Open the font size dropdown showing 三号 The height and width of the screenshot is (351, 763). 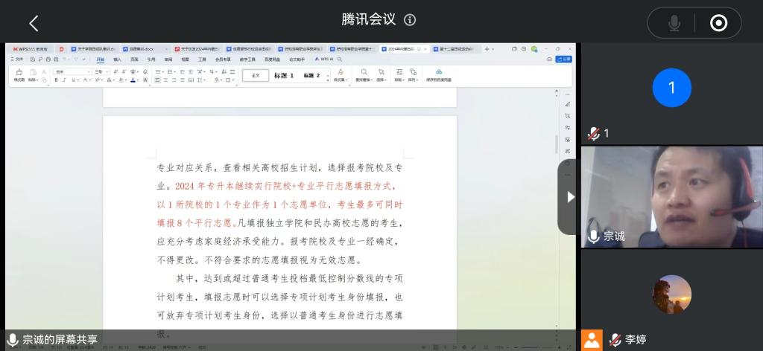(101, 71)
